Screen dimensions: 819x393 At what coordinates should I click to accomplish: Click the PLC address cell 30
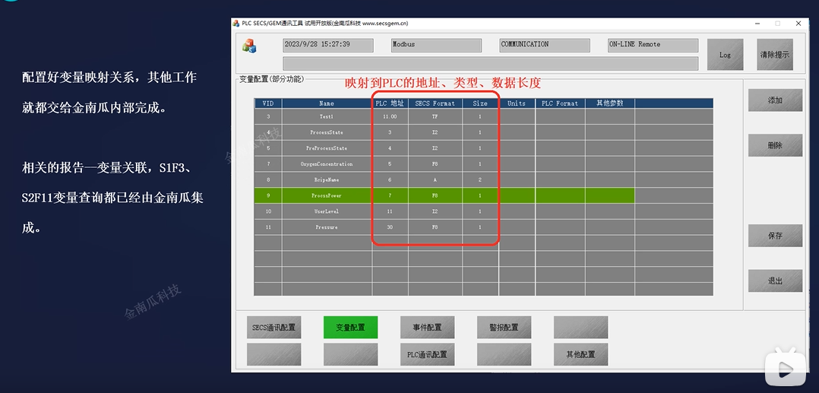coord(391,227)
